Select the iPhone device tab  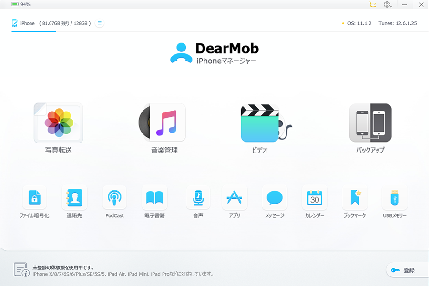pos(51,23)
